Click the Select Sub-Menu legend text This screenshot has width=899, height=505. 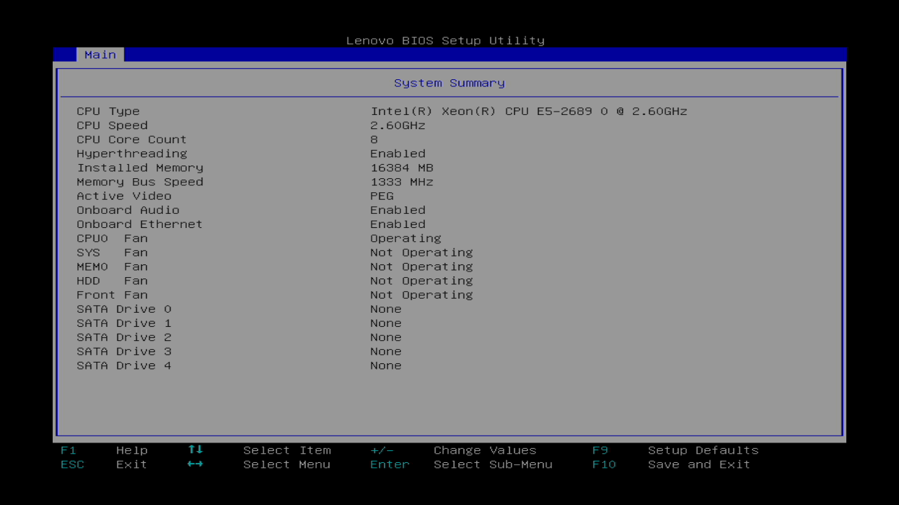coord(493,464)
